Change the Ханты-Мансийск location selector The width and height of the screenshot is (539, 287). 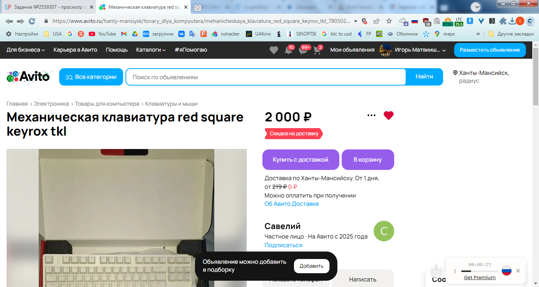[x=481, y=76]
